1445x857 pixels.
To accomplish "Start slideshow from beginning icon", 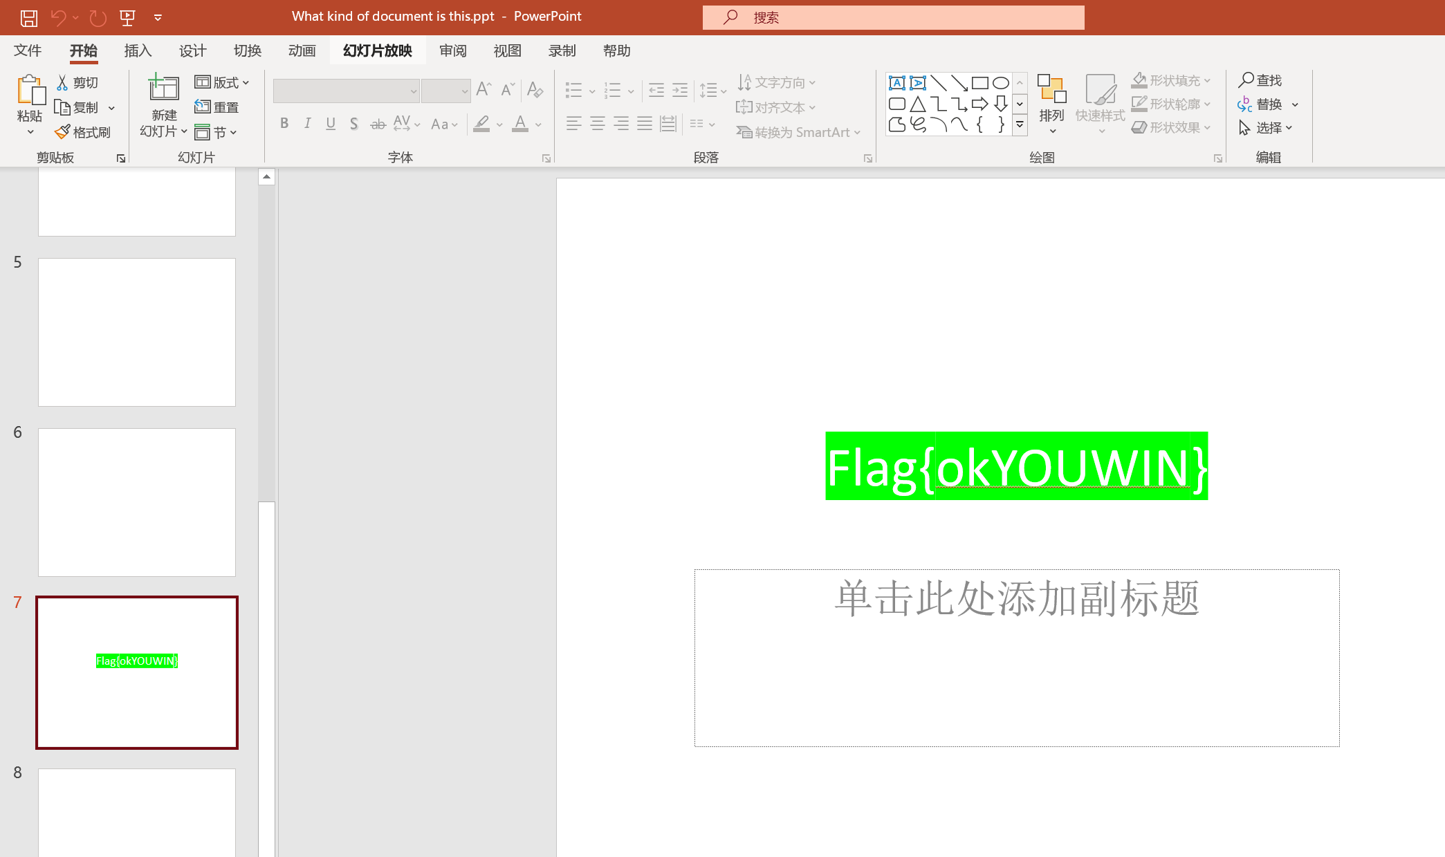I will pos(127,18).
